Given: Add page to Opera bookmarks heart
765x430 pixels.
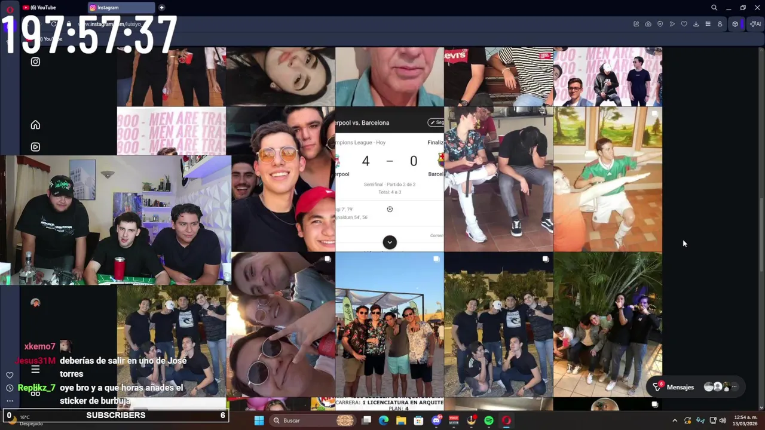Looking at the screenshot, I should point(684,24).
